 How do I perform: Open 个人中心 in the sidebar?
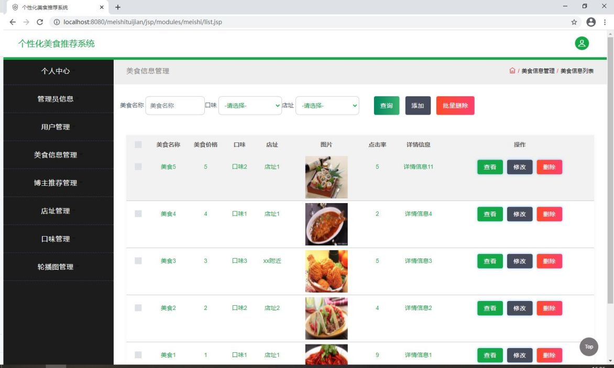click(56, 71)
